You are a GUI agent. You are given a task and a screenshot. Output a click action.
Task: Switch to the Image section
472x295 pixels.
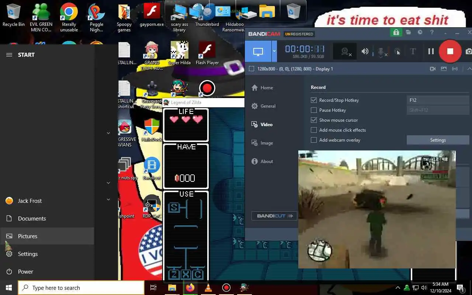click(262, 143)
